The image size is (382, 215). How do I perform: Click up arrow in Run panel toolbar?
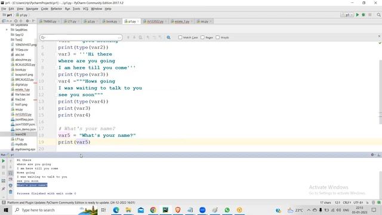click(11, 161)
